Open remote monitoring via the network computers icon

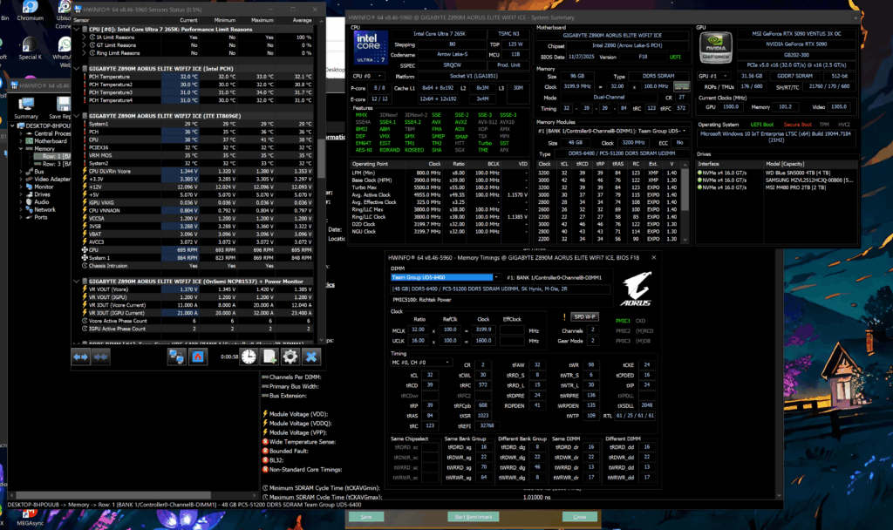[x=176, y=357]
